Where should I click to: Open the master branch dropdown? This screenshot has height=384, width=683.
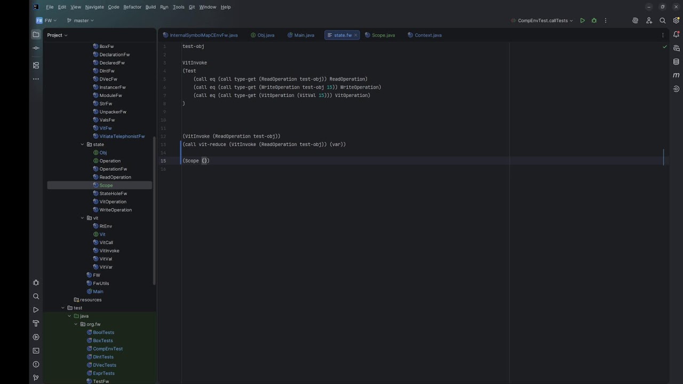pyautogui.click(x=81, y=21)
